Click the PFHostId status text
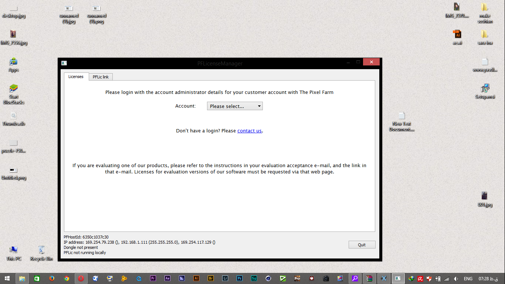505x284 pixels. [x=86, y=237]
